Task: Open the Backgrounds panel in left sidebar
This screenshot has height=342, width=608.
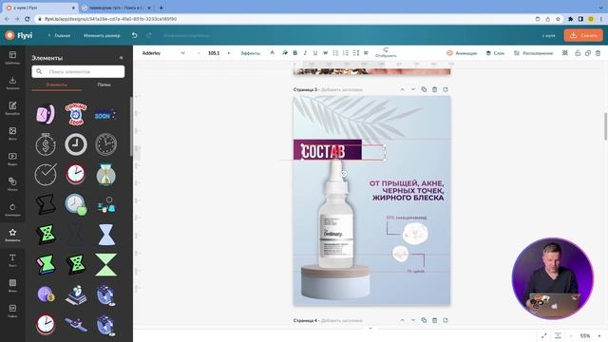Action: click(12, 285)
